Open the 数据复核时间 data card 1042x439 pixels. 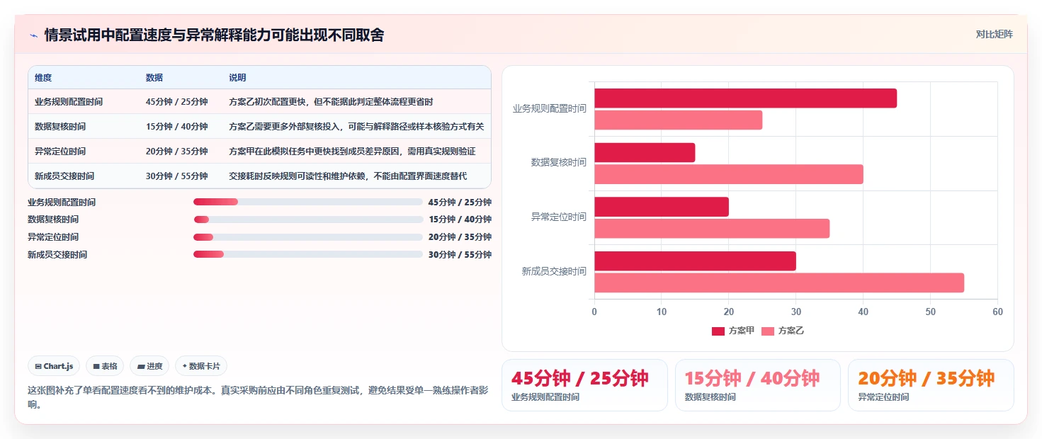[x=758, y=385]
